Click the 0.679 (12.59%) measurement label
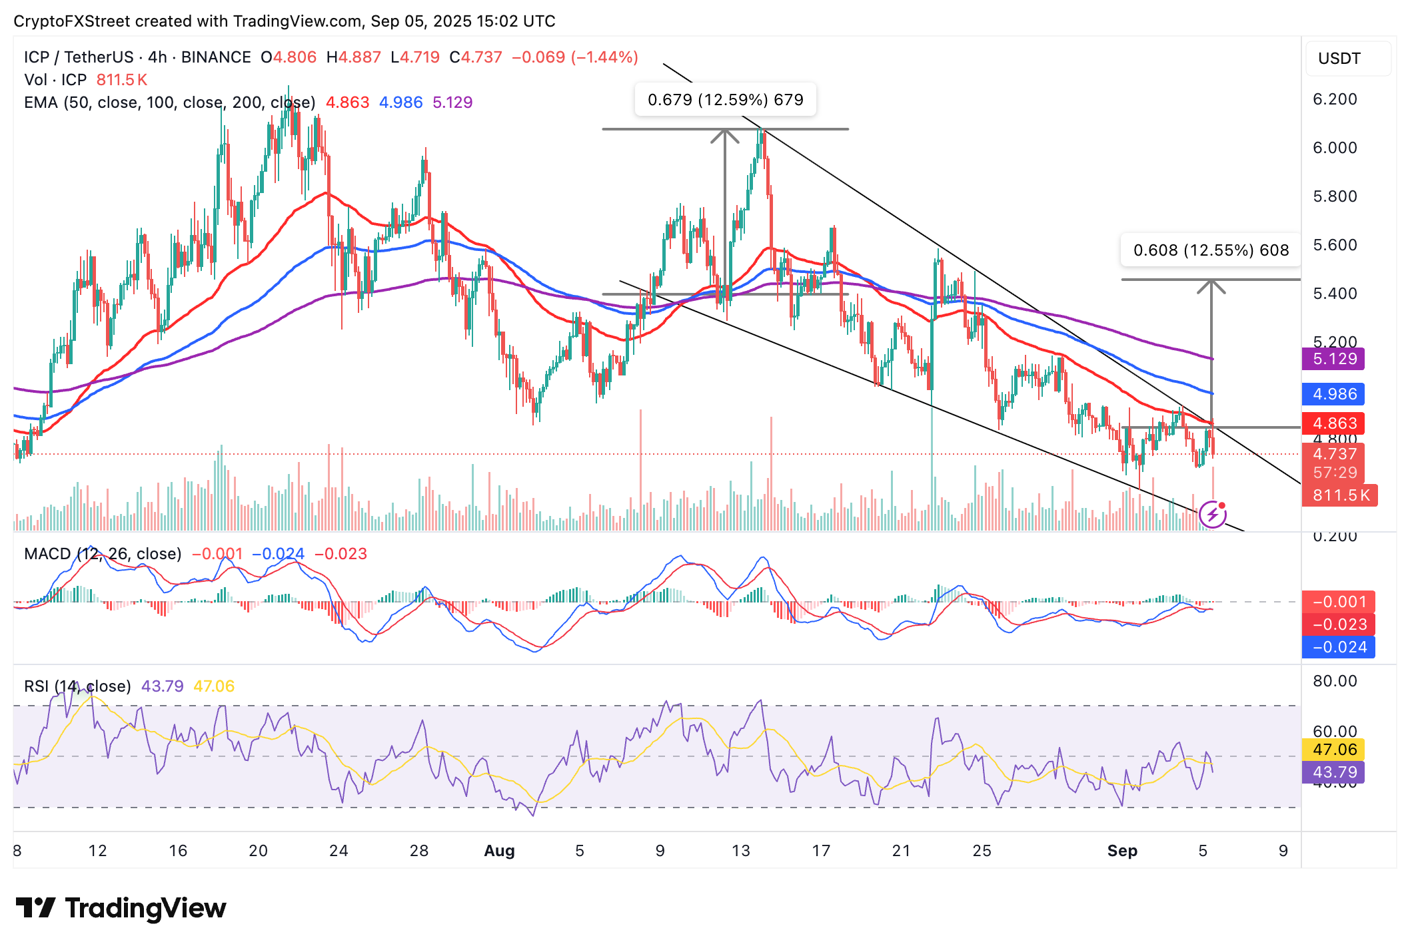 coord(725,100)
